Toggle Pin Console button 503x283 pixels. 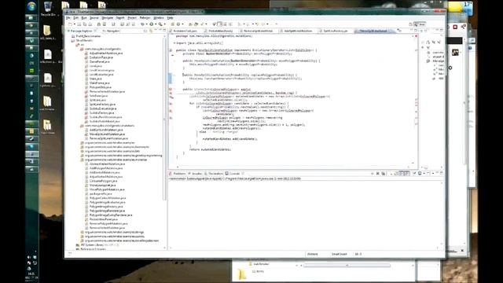[414, 173]
